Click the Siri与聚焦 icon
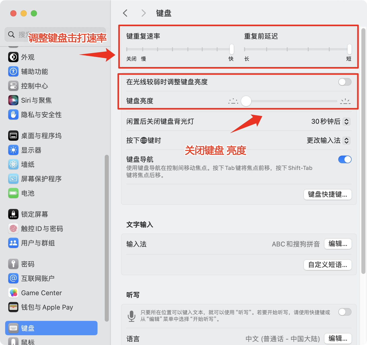 (13, 100)
